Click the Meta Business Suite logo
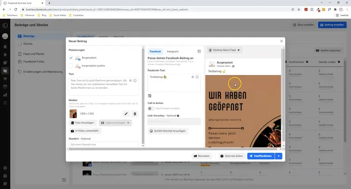This screenshot has height=189, width=351. 5,26
